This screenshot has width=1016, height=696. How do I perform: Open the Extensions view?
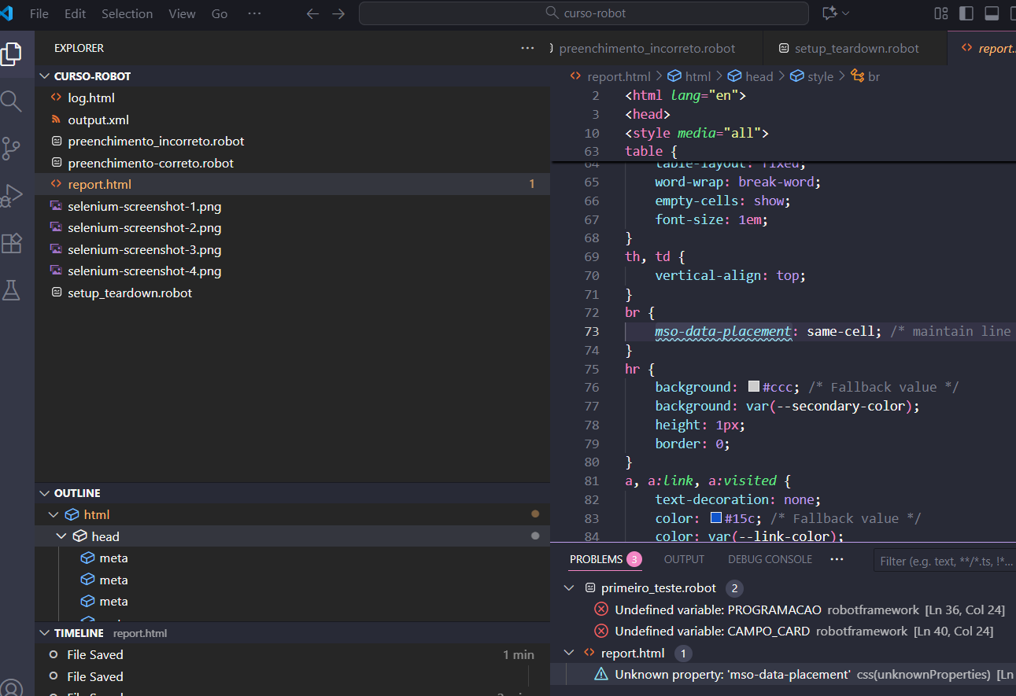[x=11, y=243]
